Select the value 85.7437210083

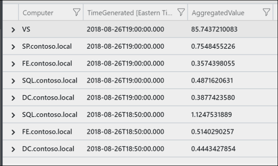214,29
